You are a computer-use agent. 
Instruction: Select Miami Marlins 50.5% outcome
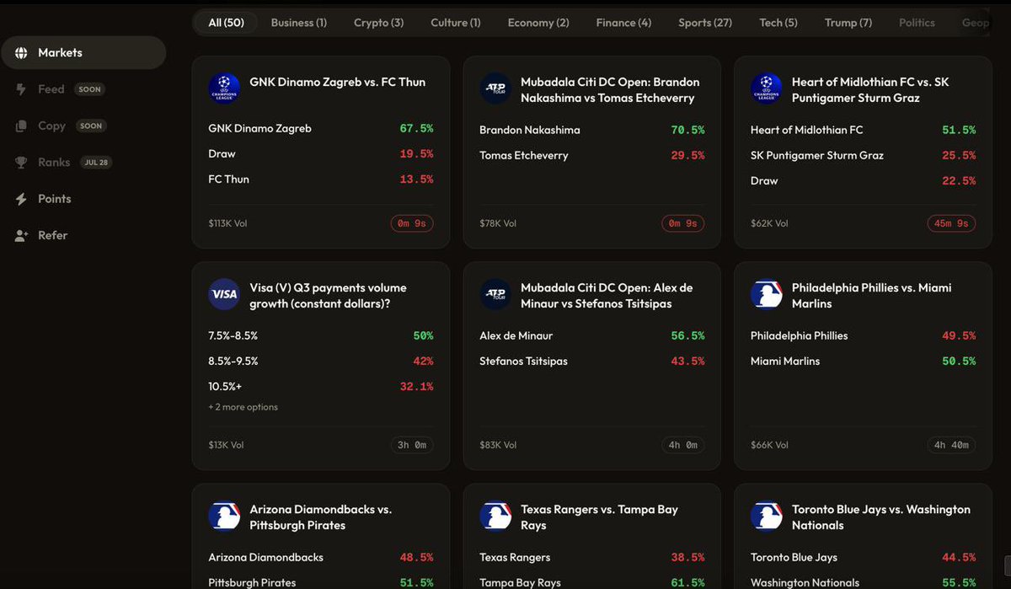tap(864, 361)
